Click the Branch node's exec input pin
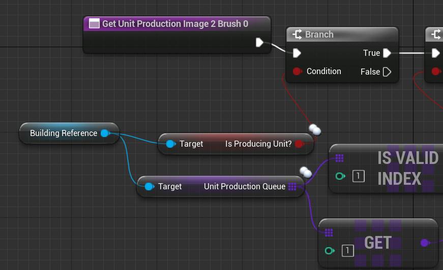Viewport: 443px width, 270px height. pyautogui.click(x=297, y=53)
